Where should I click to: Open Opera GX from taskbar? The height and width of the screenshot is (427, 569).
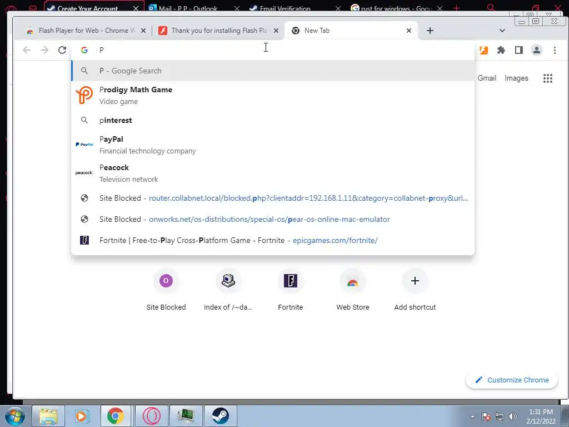point(151,416)
